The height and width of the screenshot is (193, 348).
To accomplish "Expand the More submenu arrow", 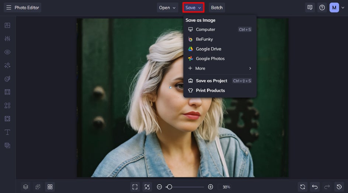I will (250, 69).
